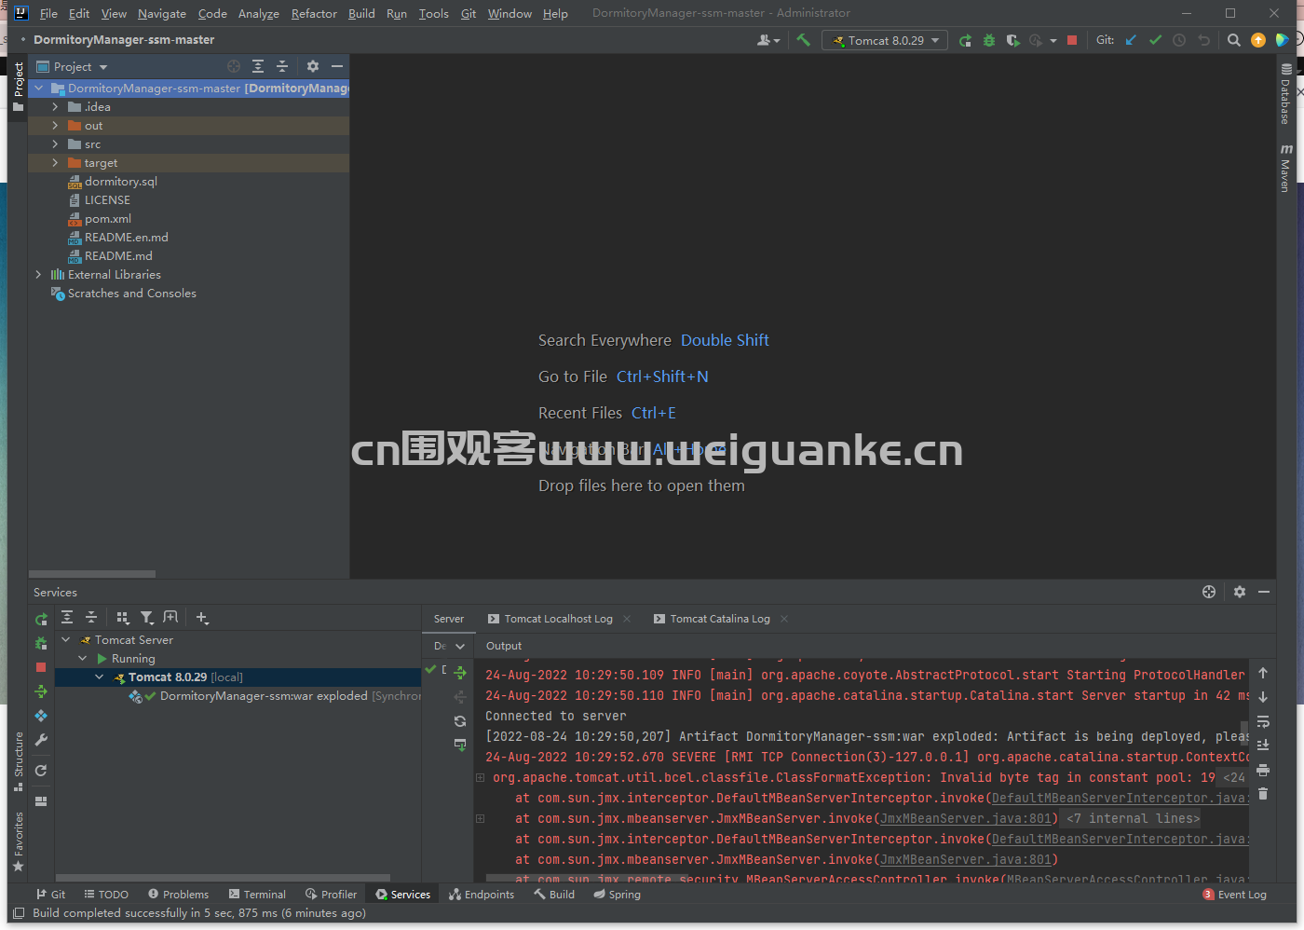The width and height of the screenshot is (1304, 930).
Task: Expand the target folder
Action: pos(55,163)
